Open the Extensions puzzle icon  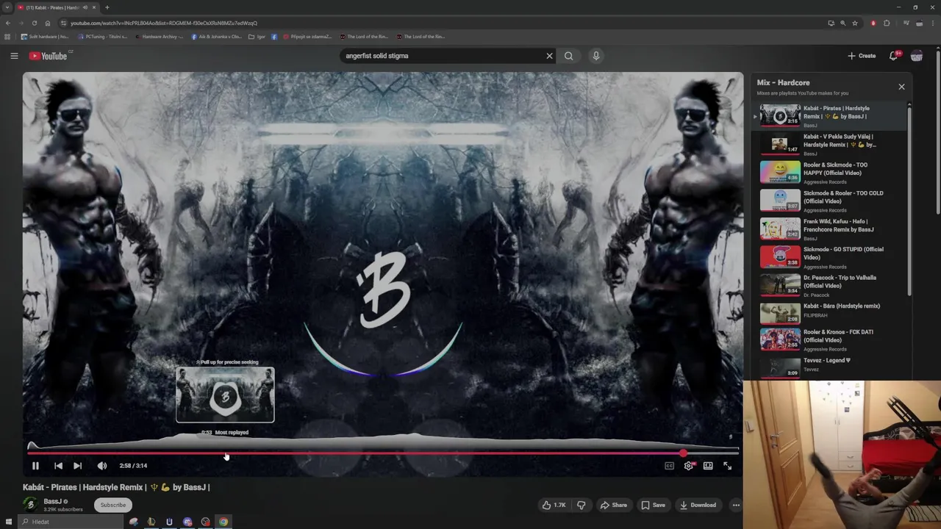click(887, 23)
